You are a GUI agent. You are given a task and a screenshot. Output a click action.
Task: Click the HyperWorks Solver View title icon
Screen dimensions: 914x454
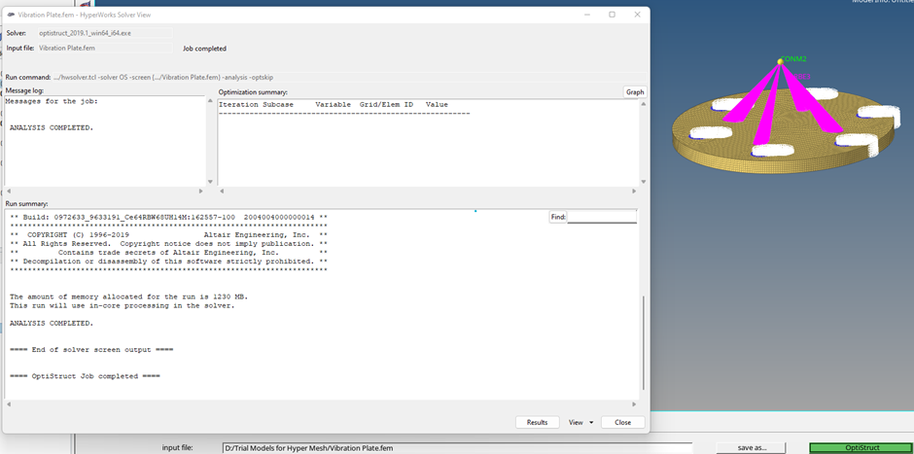(11, 15)
